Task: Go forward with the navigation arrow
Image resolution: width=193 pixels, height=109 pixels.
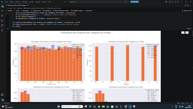Action: (x=67, y=2)
